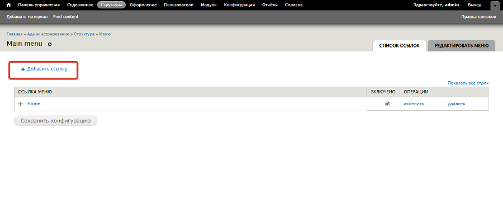
Task: Select the Список ссылок tab
Action: [x=399, y=46]
